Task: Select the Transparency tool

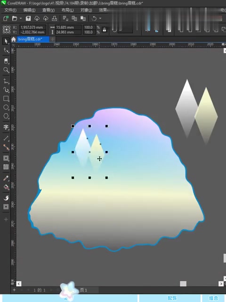Action: coord(6,167)
